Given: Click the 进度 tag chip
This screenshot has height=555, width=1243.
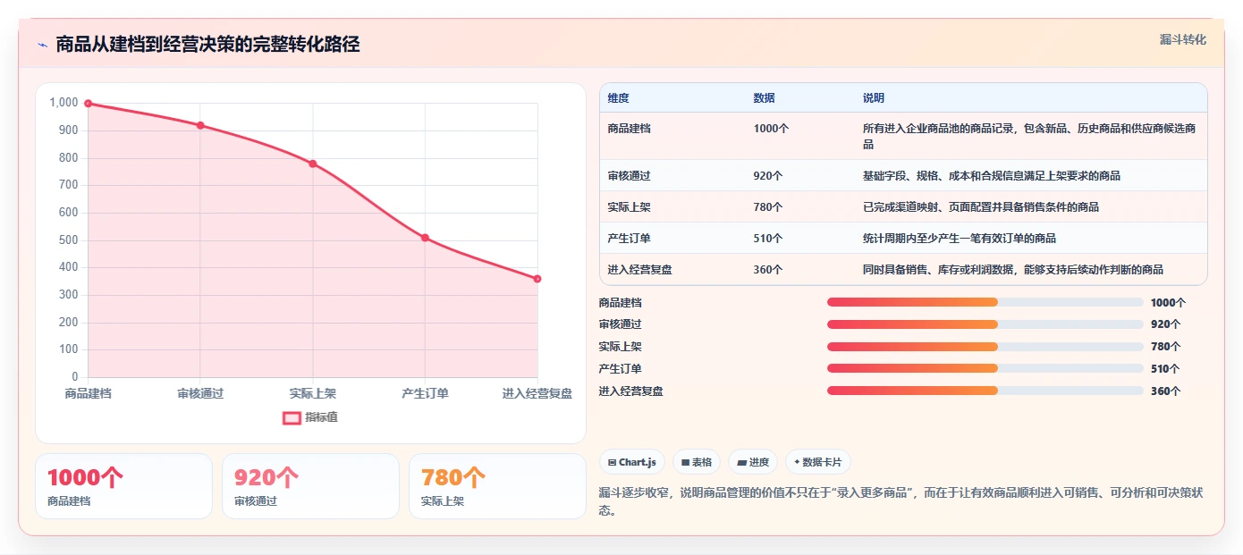Looking at the screenshot, I should [x=753, y=462].
